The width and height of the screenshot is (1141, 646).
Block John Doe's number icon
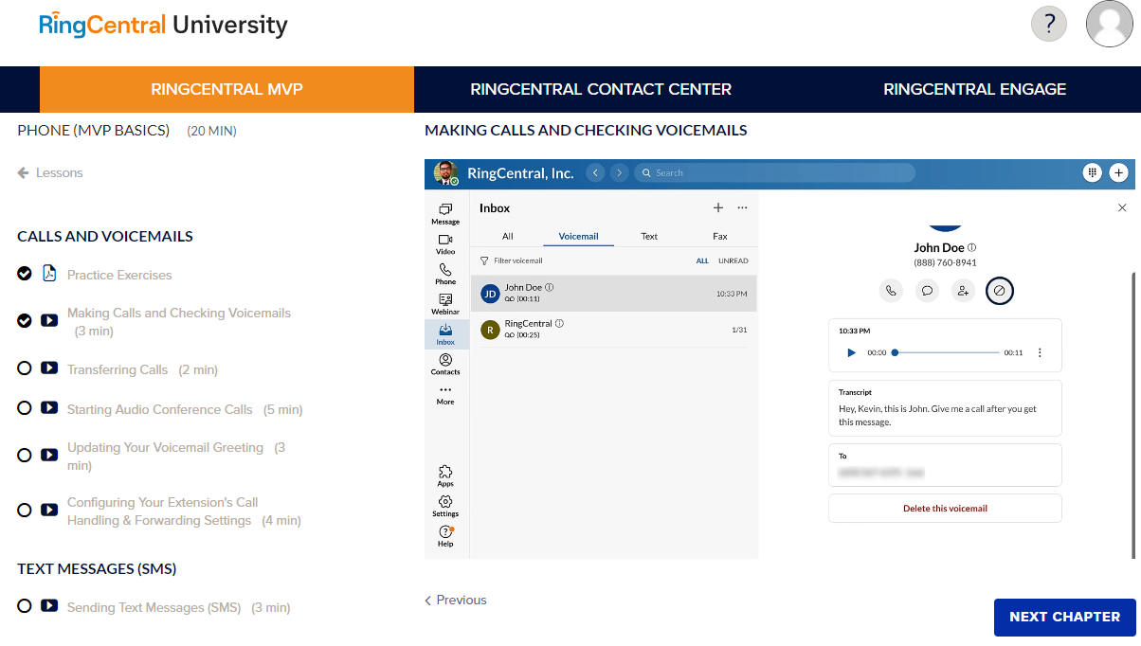tap(999, 291)
